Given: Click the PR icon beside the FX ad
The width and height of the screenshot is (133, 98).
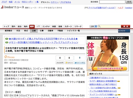Looking at the screenshot, I should [7, 39].
